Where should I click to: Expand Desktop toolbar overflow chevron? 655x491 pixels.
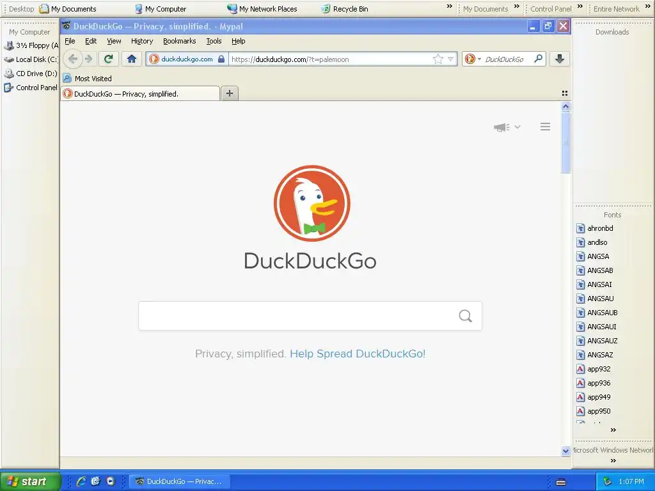coord(450,6)
